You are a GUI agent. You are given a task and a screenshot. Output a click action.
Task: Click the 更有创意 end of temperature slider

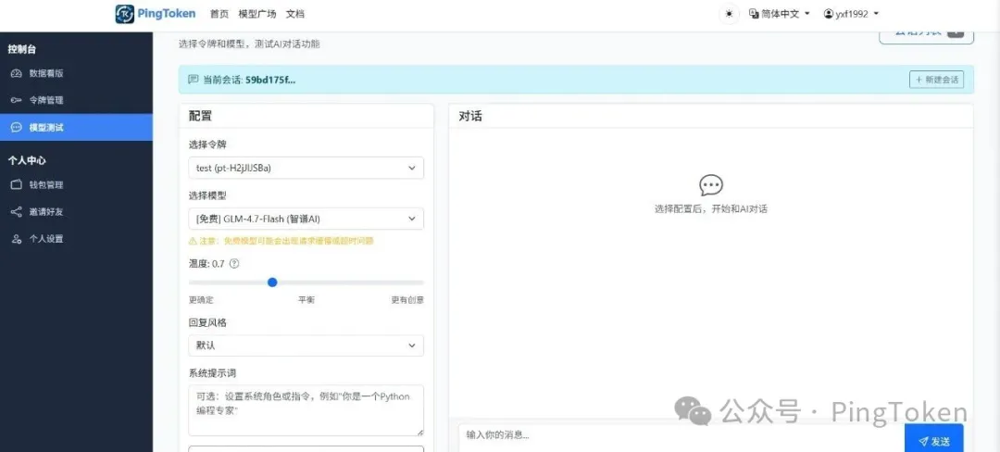[407, 299]
